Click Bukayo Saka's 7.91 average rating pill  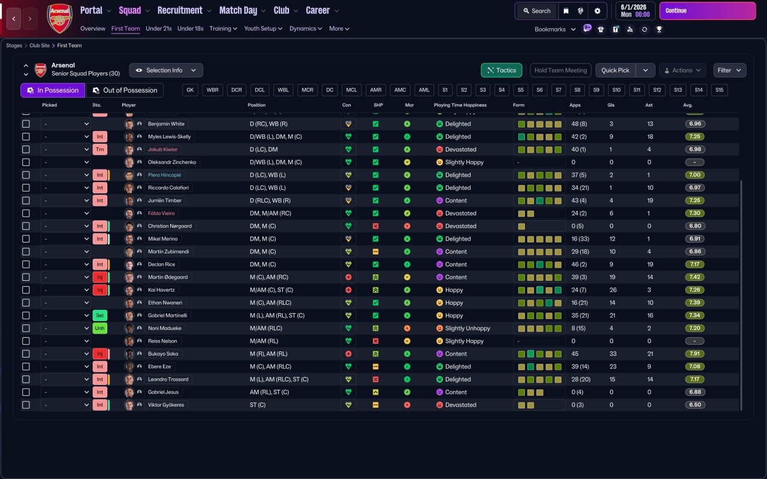694,354
